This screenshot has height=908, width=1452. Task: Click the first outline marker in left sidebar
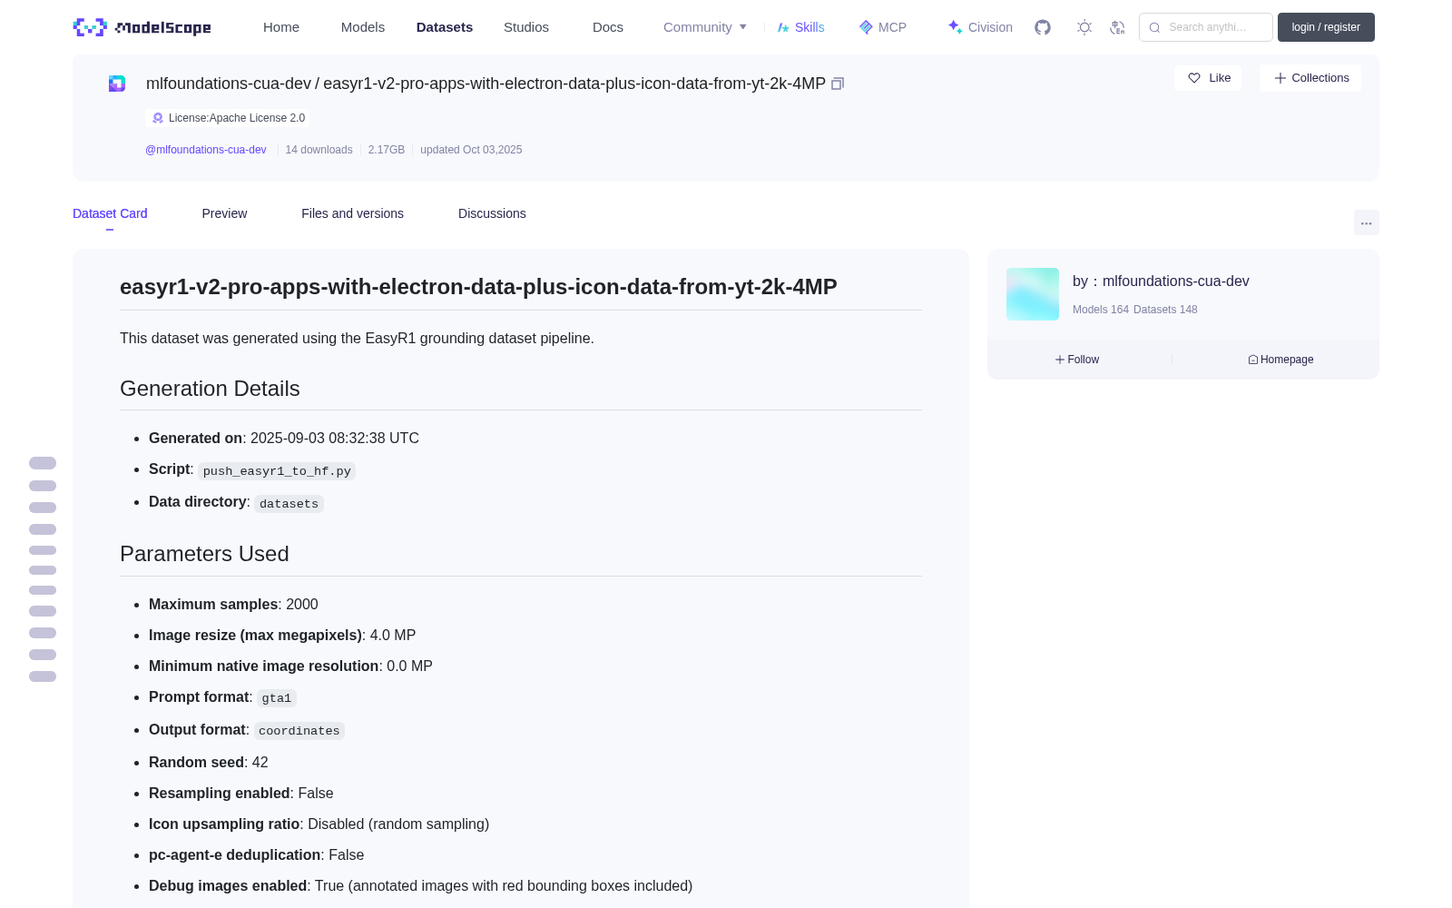point(43,463)
